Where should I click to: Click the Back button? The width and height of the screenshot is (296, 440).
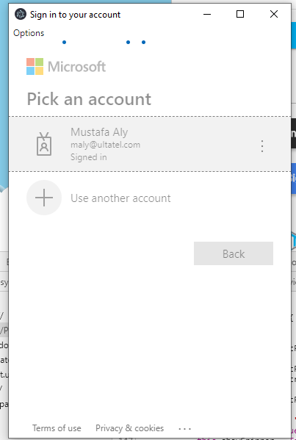[234, 253]
